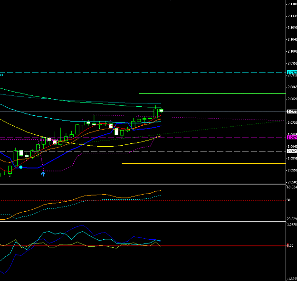297x281 pixels.
Task: Click the 2.0595 price scale label
Action: tap(292, 159)
